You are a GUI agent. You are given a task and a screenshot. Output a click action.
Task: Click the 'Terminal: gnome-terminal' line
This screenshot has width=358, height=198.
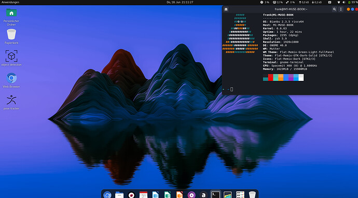pyautogui.click(x=283, y=62)
